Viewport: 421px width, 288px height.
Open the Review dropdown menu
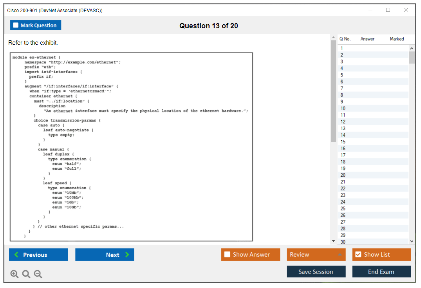click(x=316, y=255)
